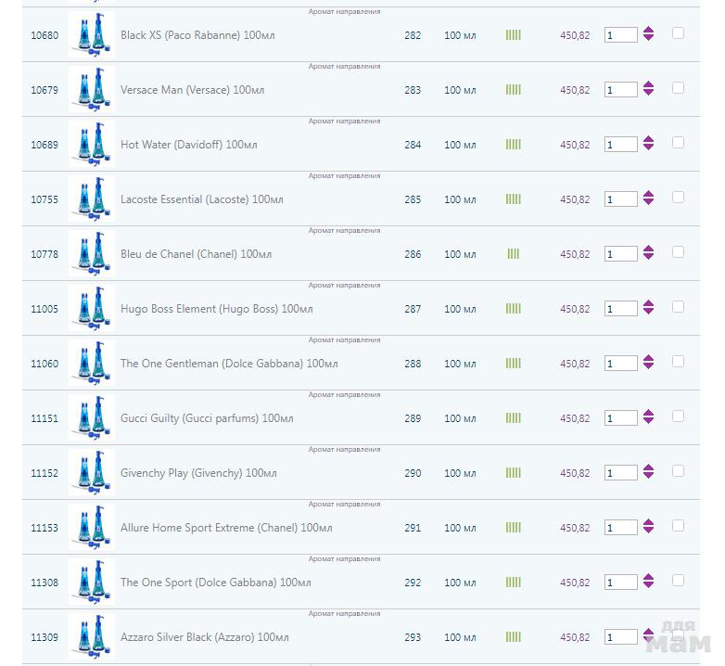Screen dimensions: 725x666
Task: Click the quantity field for Hot Water
Action: coord(619,145)
